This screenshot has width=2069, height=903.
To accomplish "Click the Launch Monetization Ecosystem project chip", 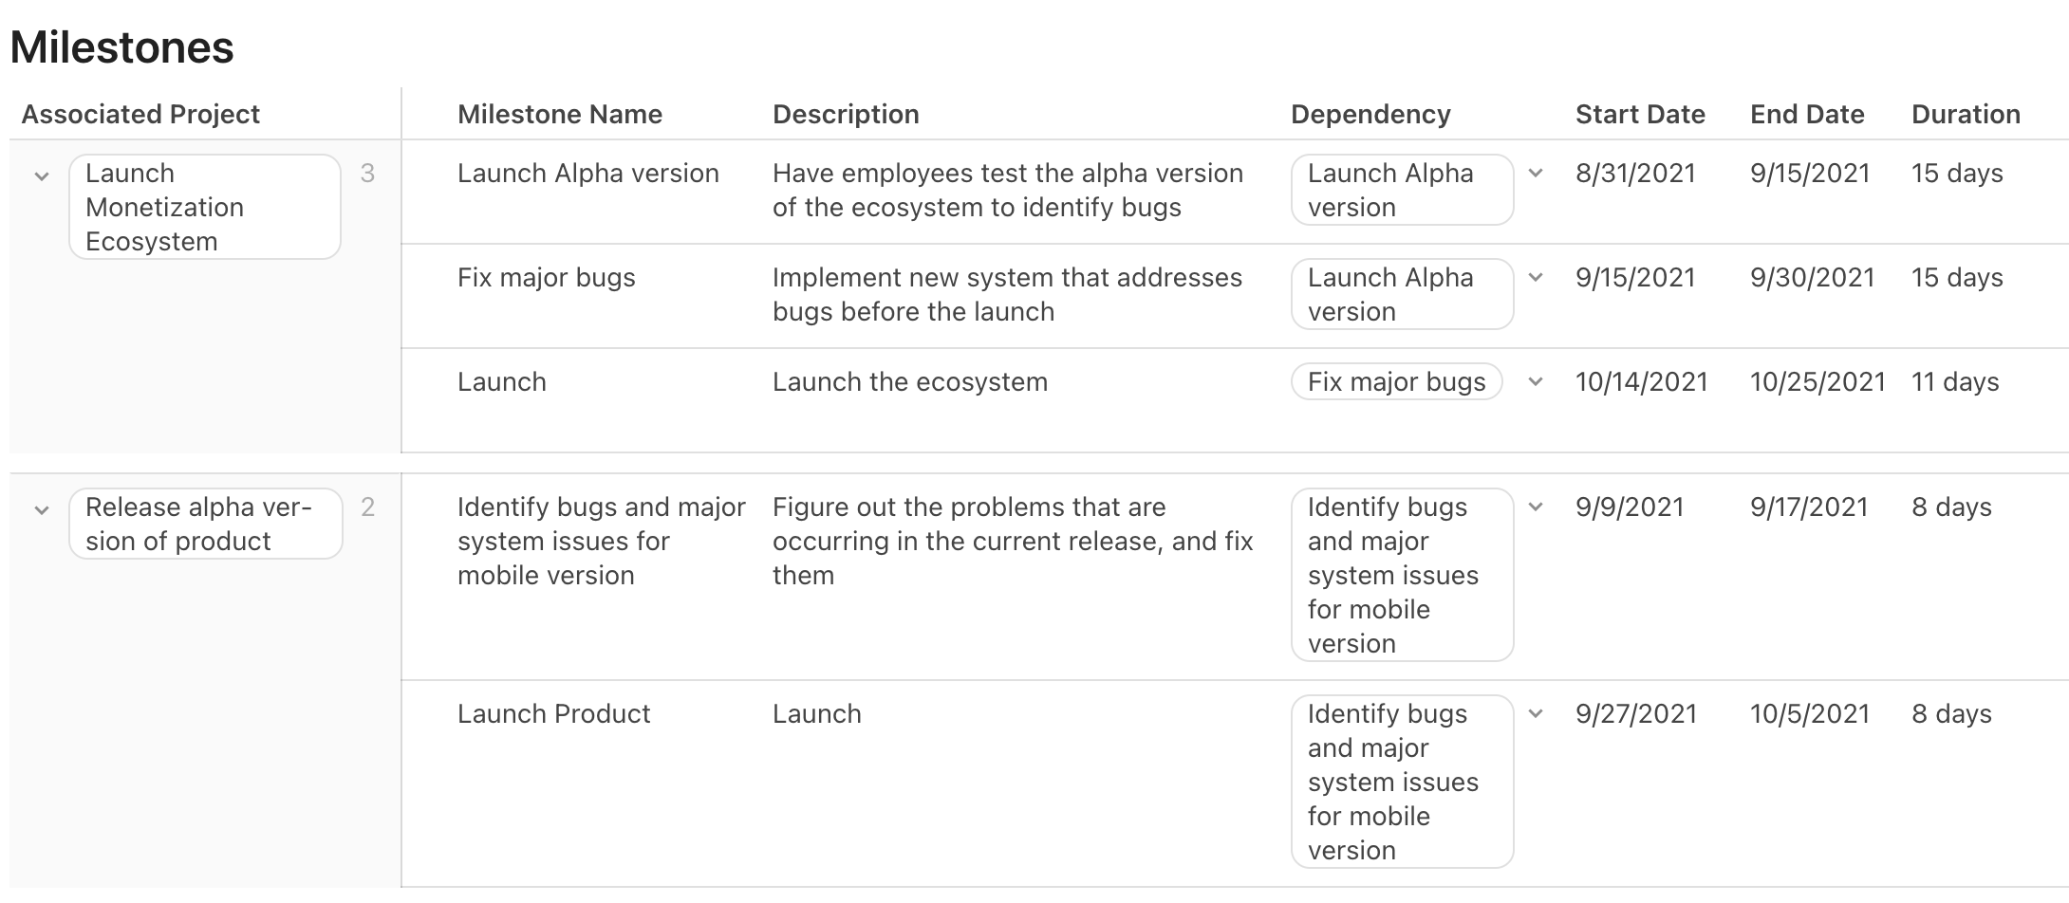I will [x=205, y=207].
